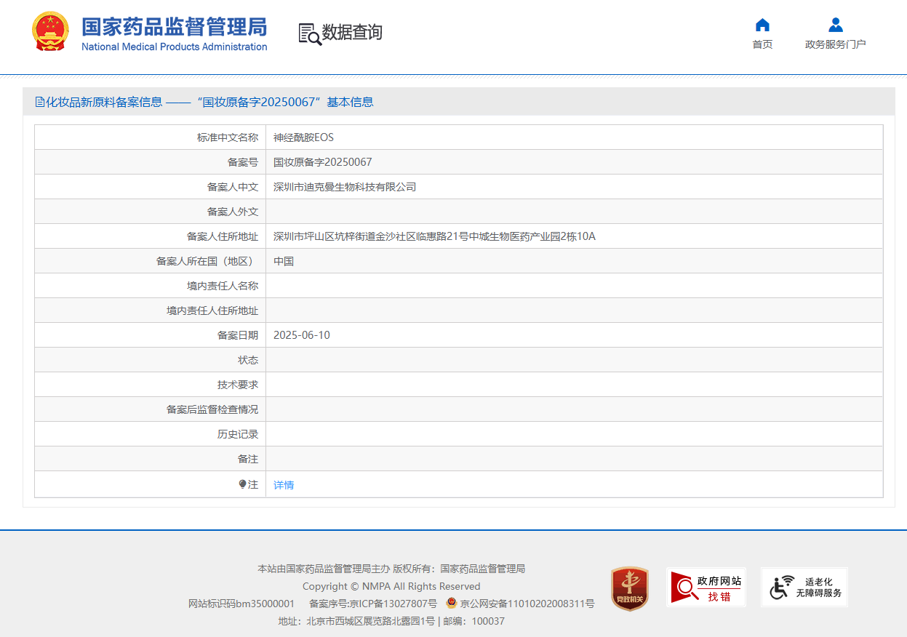Screen dimensions: 907x637
Task: Click the 备注 label
Action: click(x=248, y=459)
